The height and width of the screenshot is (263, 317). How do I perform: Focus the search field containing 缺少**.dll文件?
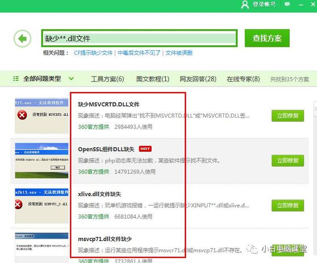point(140,38)
